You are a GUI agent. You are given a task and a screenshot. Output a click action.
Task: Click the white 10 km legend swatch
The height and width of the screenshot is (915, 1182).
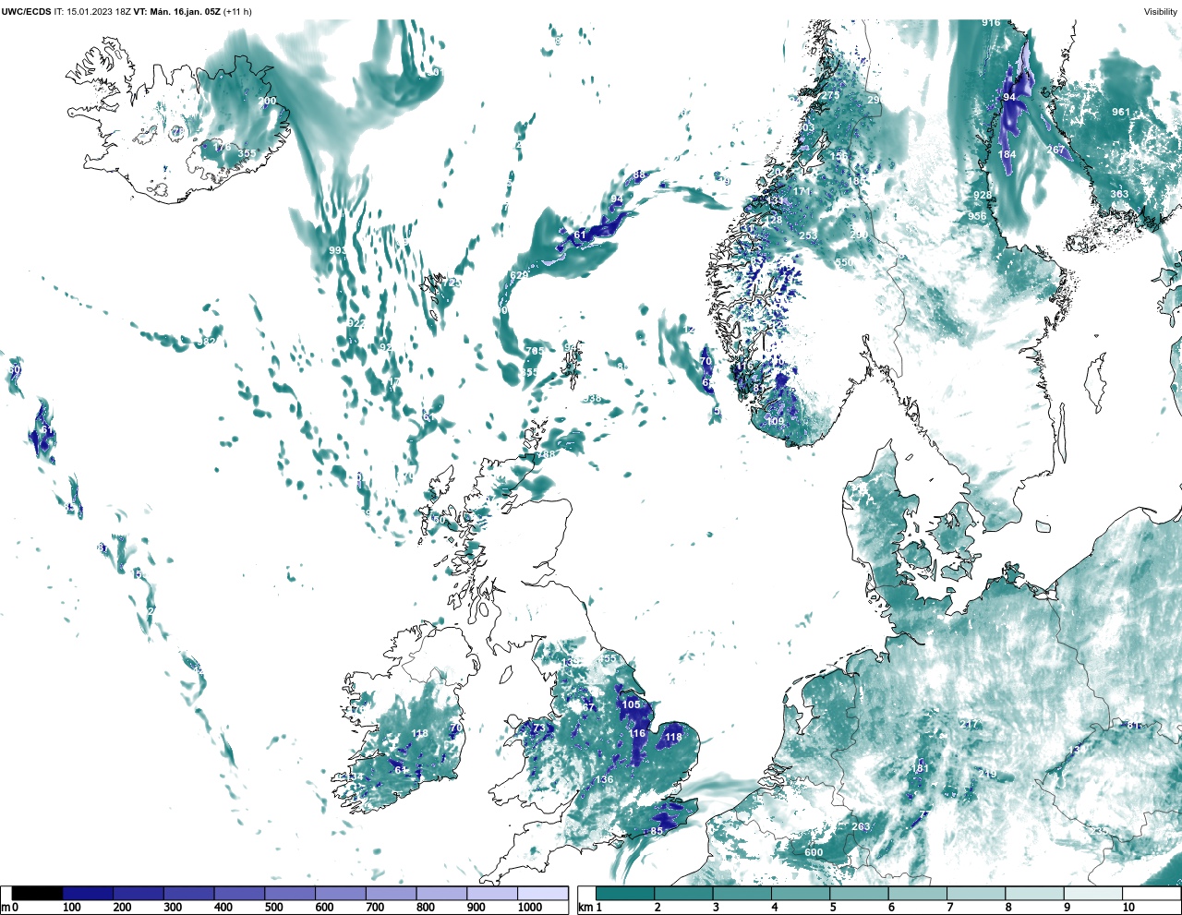(1152, 893)
